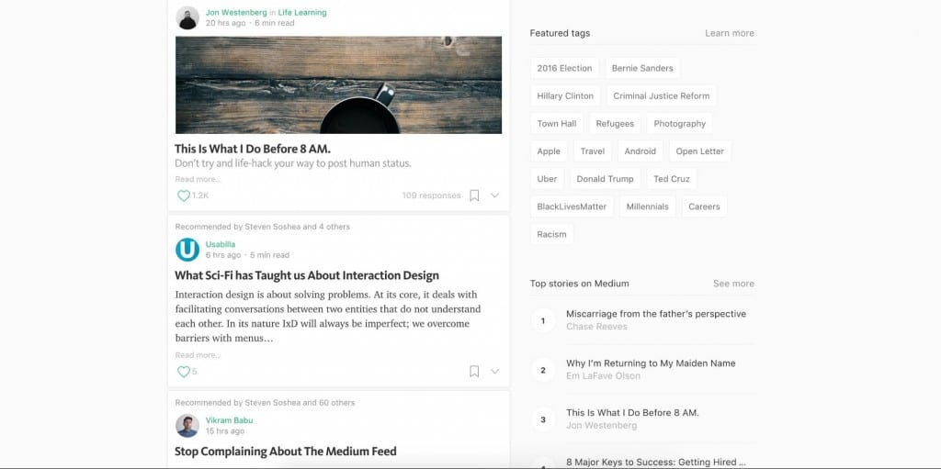Select the BlackLivesMatter tag
Viewport: 941px width, 469px height.
(572, 207)
